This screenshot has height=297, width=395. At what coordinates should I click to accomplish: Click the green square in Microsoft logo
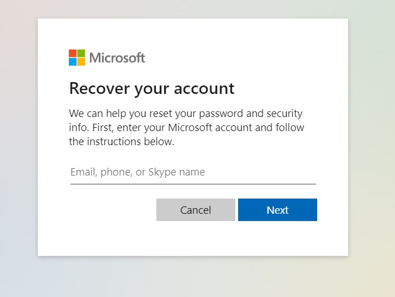(x=81, y=53)
